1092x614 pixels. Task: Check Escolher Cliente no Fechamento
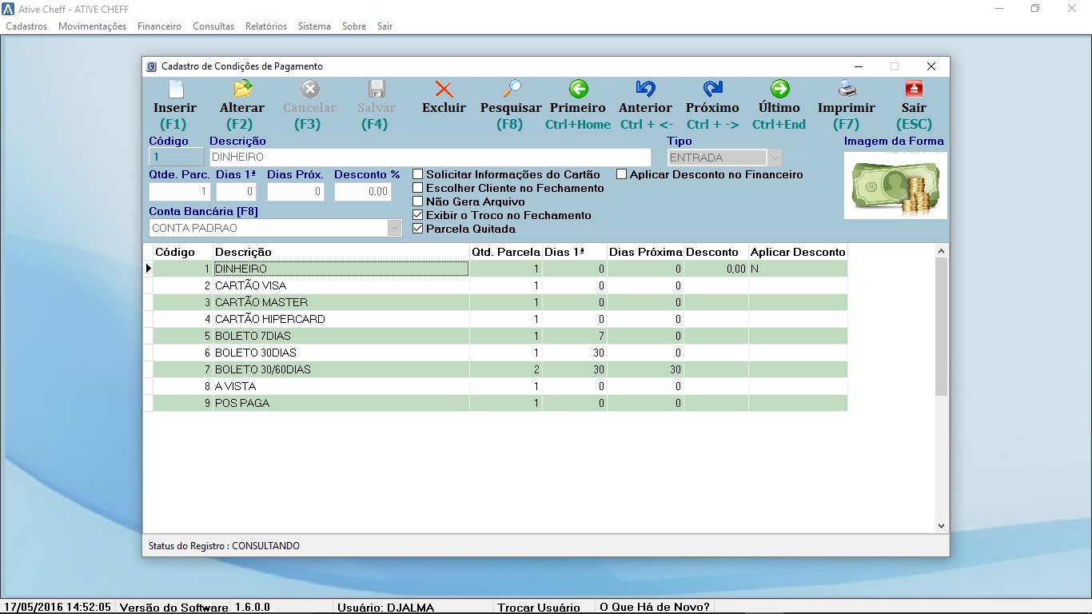coord(417,188)
